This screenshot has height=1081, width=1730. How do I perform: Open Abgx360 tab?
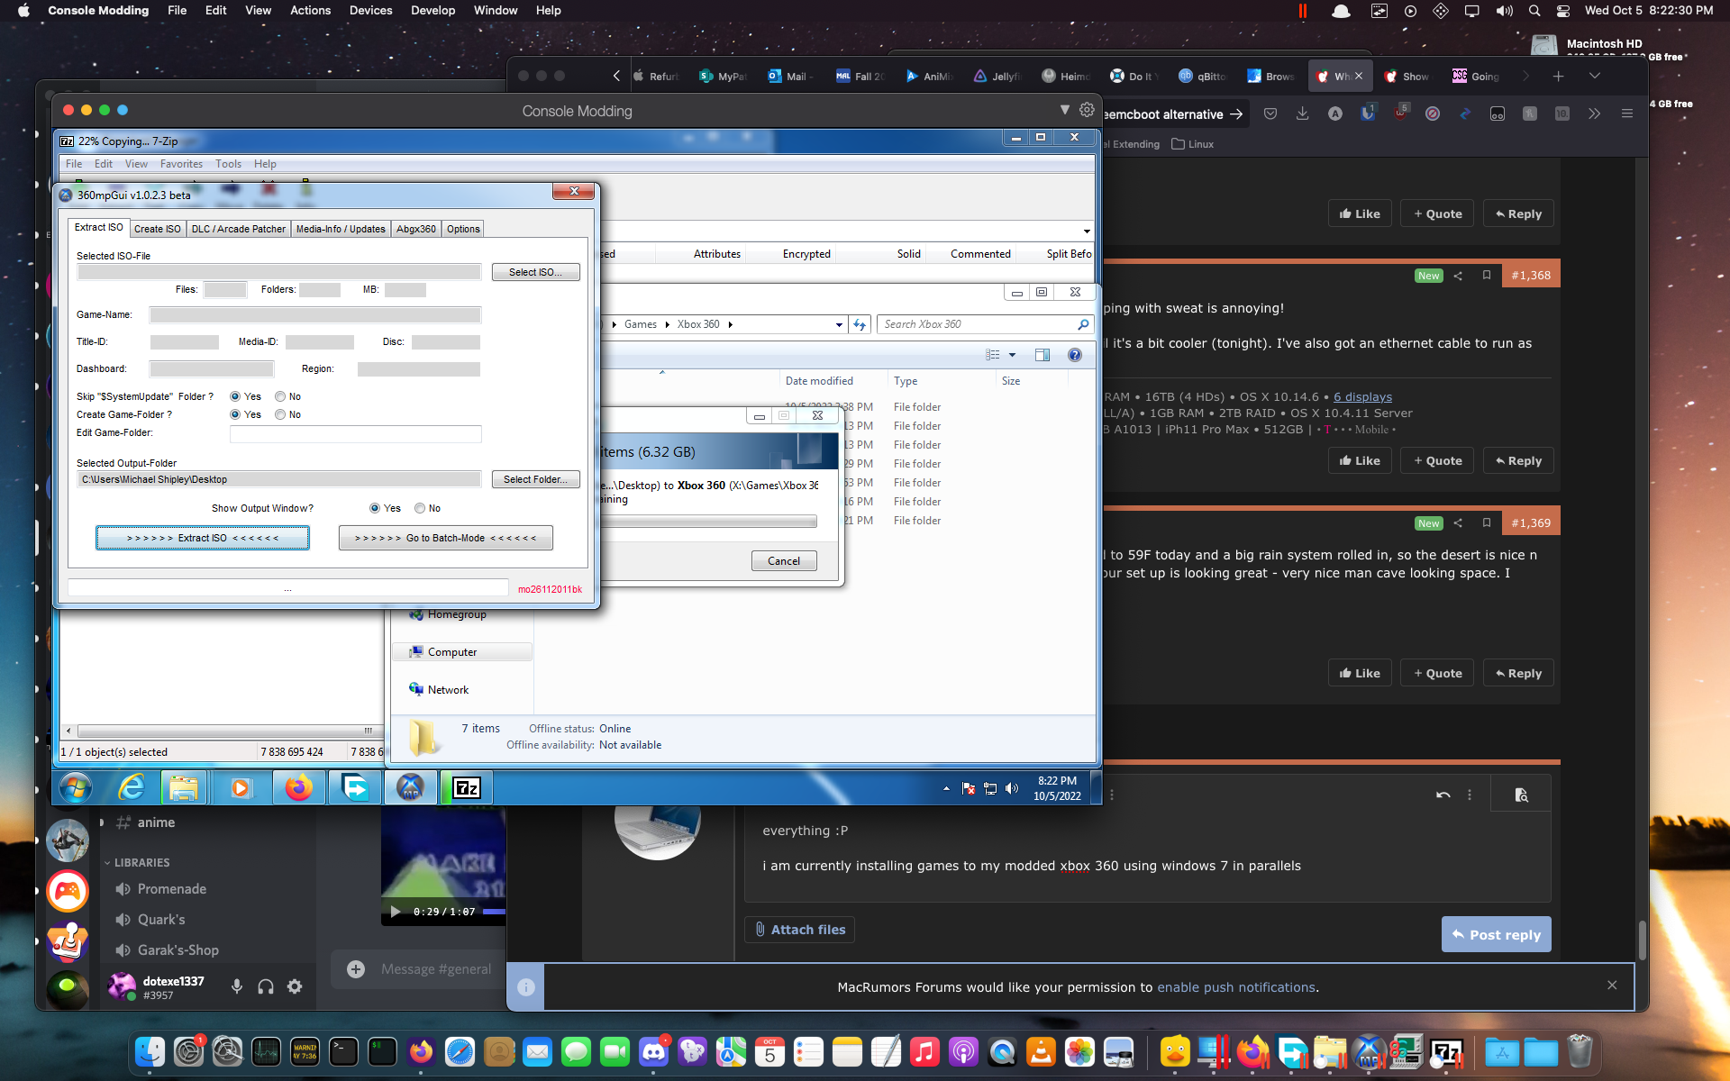[416, 229]
